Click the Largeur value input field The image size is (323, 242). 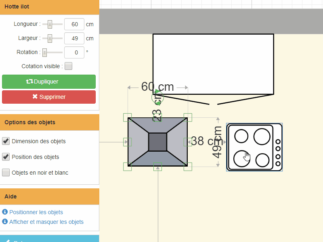(x=74, y=38)
